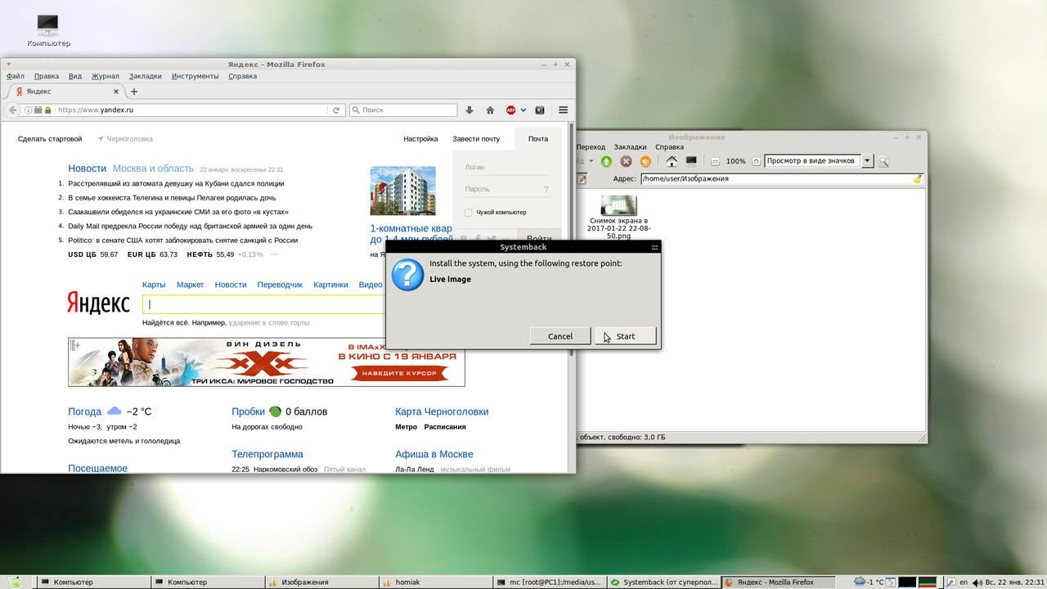Click the Home folder icon in file manager
The width and height of the screenshot is (1047, 589).
click(672, 161)
